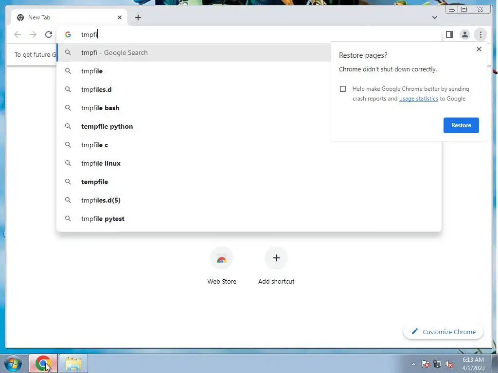Dismiss the Restore pages popup

(479, 49)
